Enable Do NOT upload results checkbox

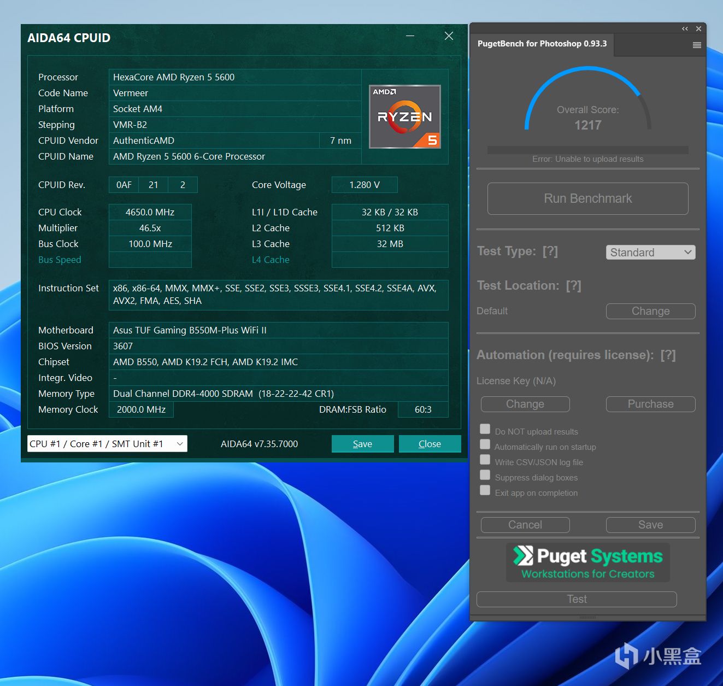(x=485, y=429)
